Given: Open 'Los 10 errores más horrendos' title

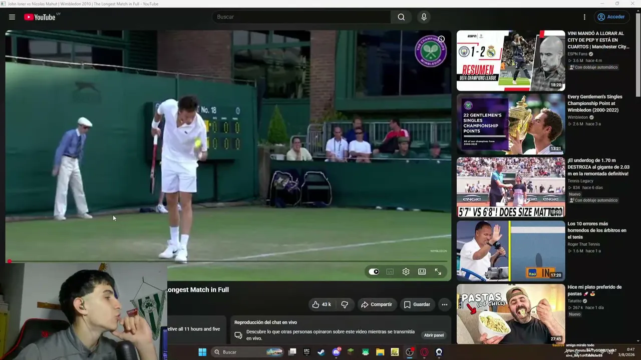Looking at the screenshot, I should click(597, 230).
